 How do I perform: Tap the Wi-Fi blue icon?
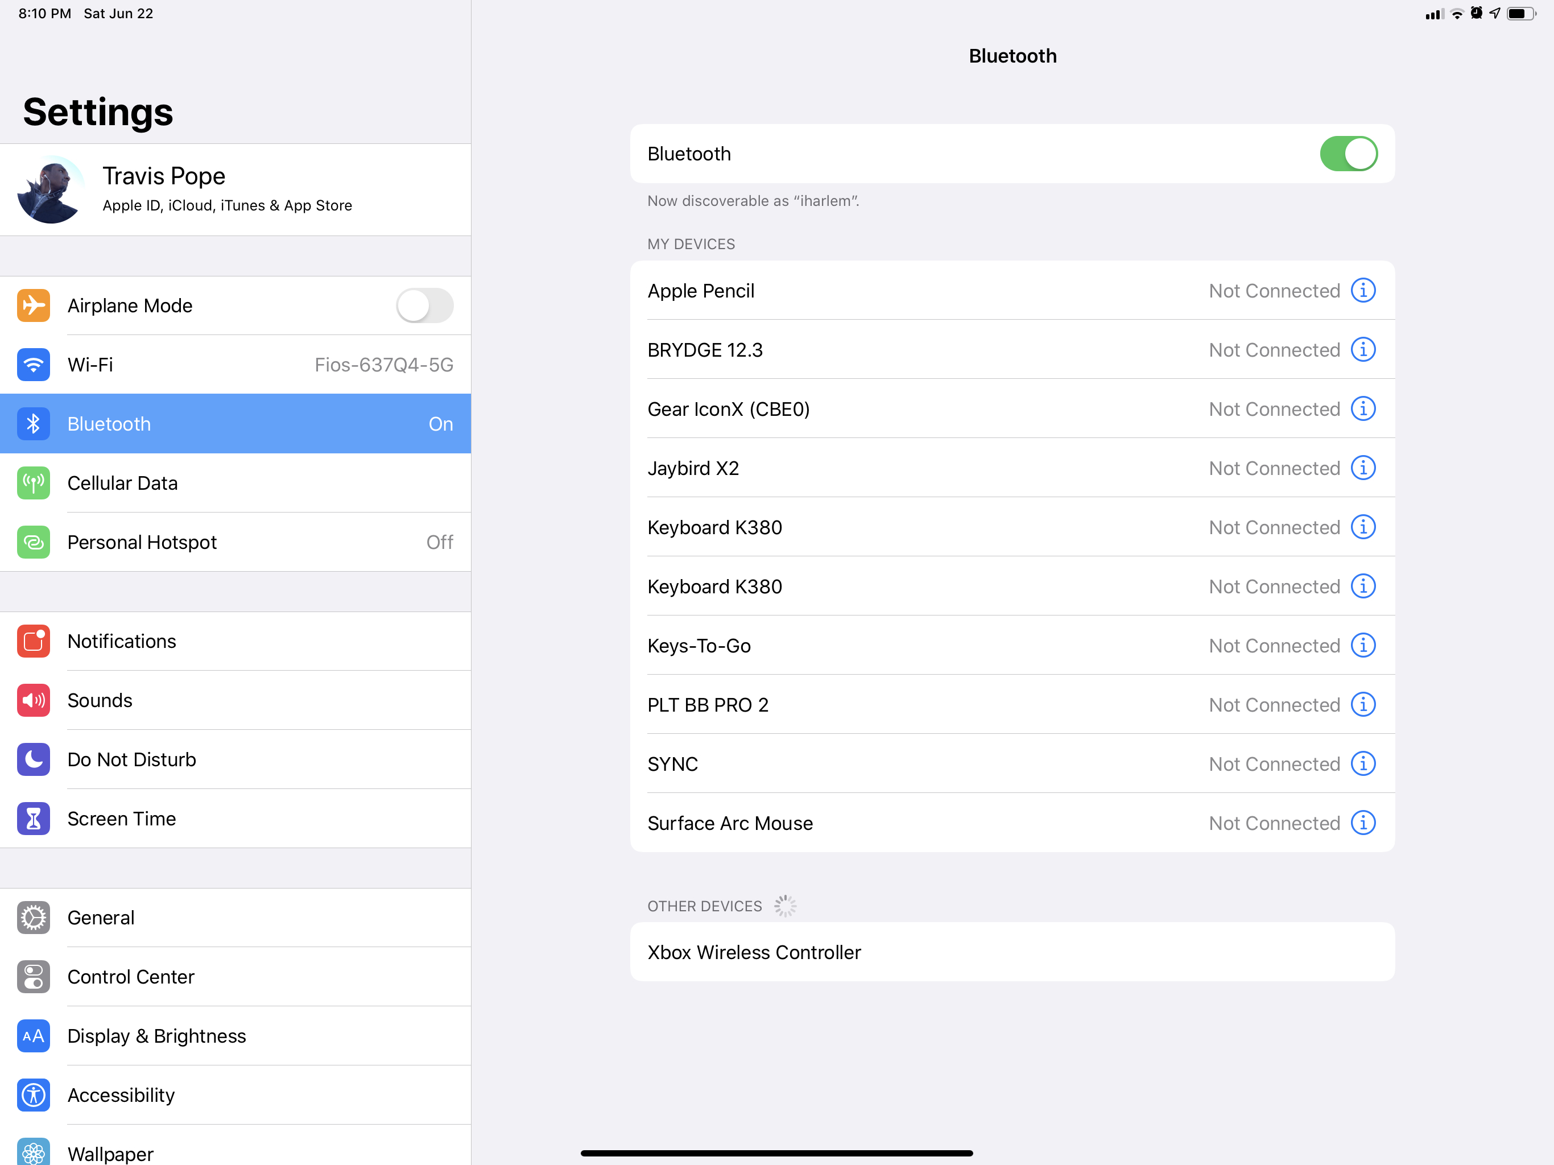pyautogui.click(x=33, y=365)
